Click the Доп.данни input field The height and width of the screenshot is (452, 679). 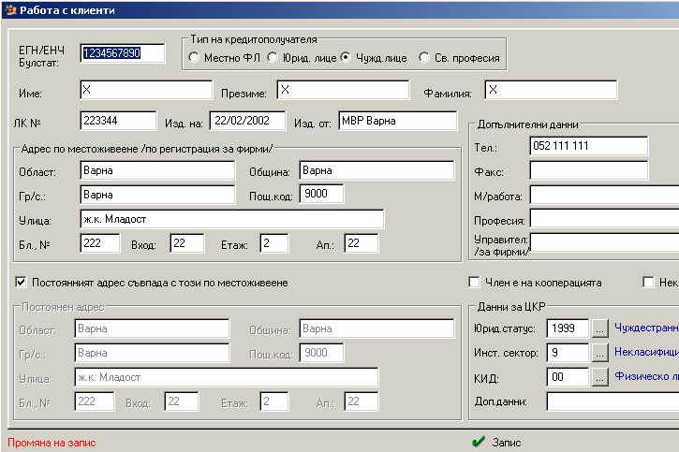point(613,401)
